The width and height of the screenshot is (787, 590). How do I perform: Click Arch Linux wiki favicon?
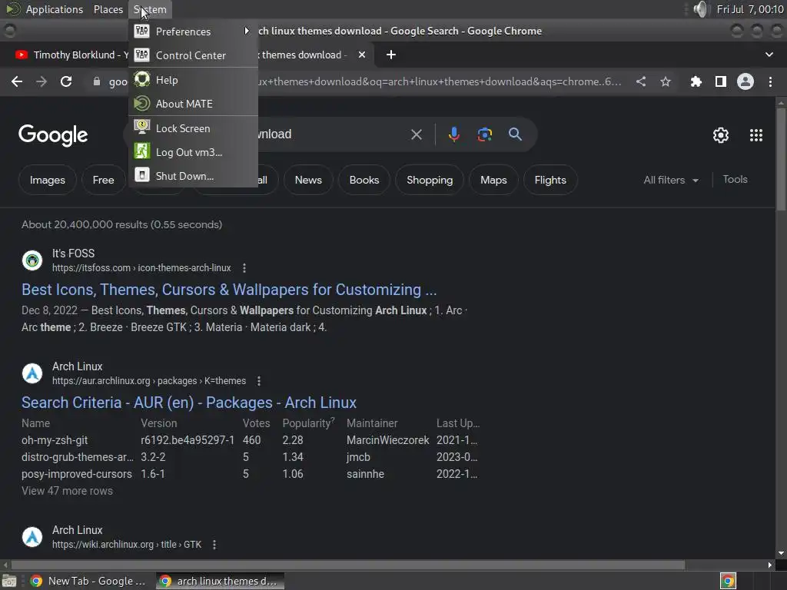[x=32, y=537]
